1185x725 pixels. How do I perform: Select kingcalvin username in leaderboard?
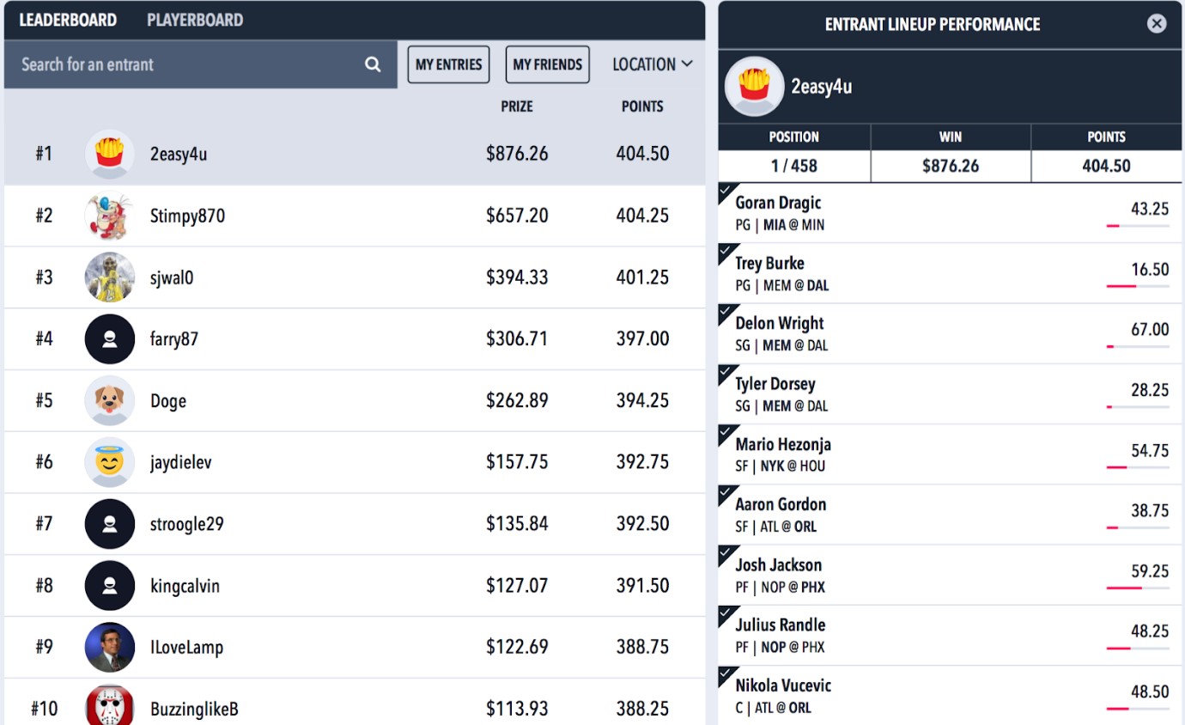tap(185, 586)
